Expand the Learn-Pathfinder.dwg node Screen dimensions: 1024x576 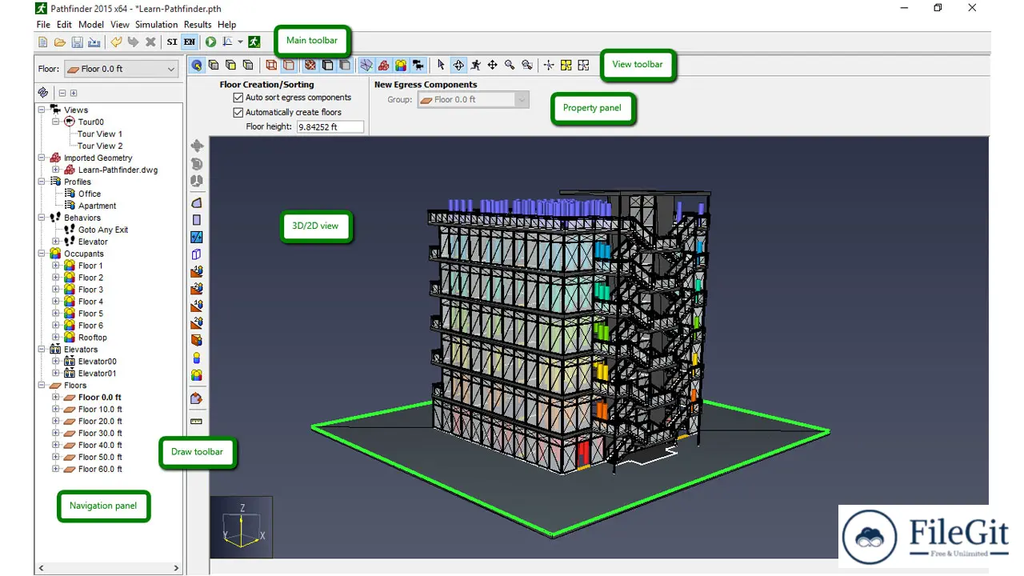click(x=56, y=170)
